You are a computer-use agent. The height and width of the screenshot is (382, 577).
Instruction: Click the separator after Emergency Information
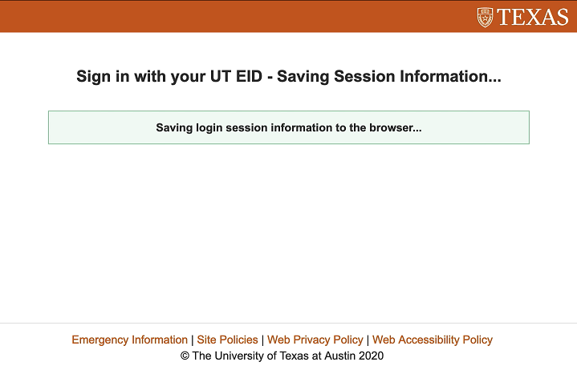pos(192,340)
